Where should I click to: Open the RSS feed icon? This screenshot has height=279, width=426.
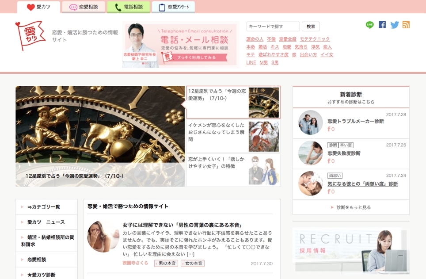click(406, 25)
